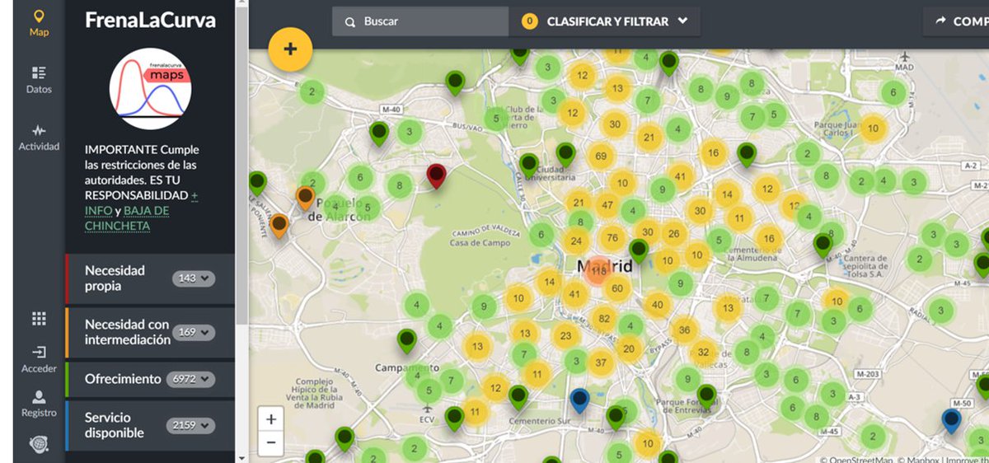
Task: Open the yellow cluster numbered 20
Action: point(629,348)
